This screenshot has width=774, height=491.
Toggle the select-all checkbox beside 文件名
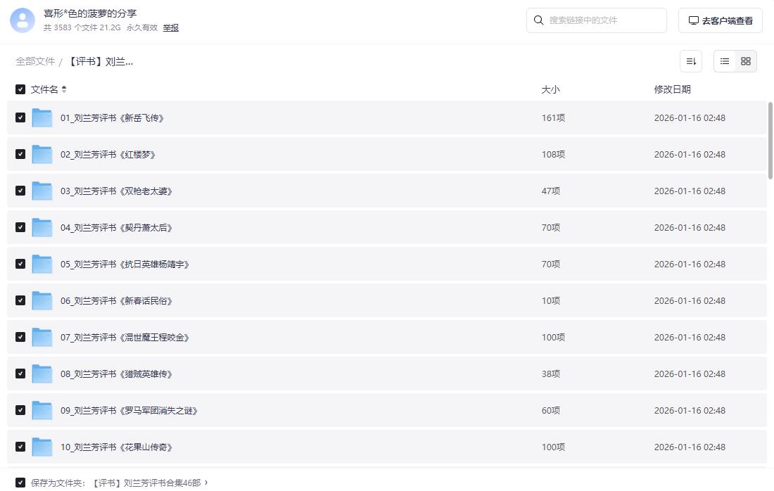coord(20,89)
